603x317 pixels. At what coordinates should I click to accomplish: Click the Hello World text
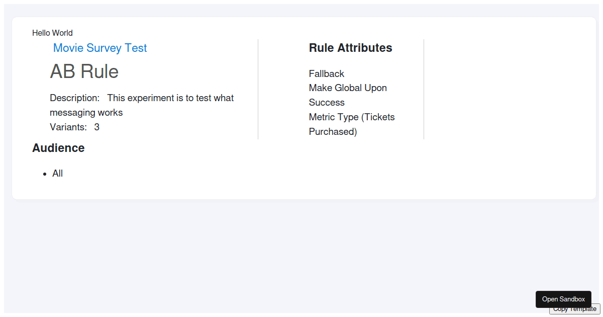click(52, 33)
